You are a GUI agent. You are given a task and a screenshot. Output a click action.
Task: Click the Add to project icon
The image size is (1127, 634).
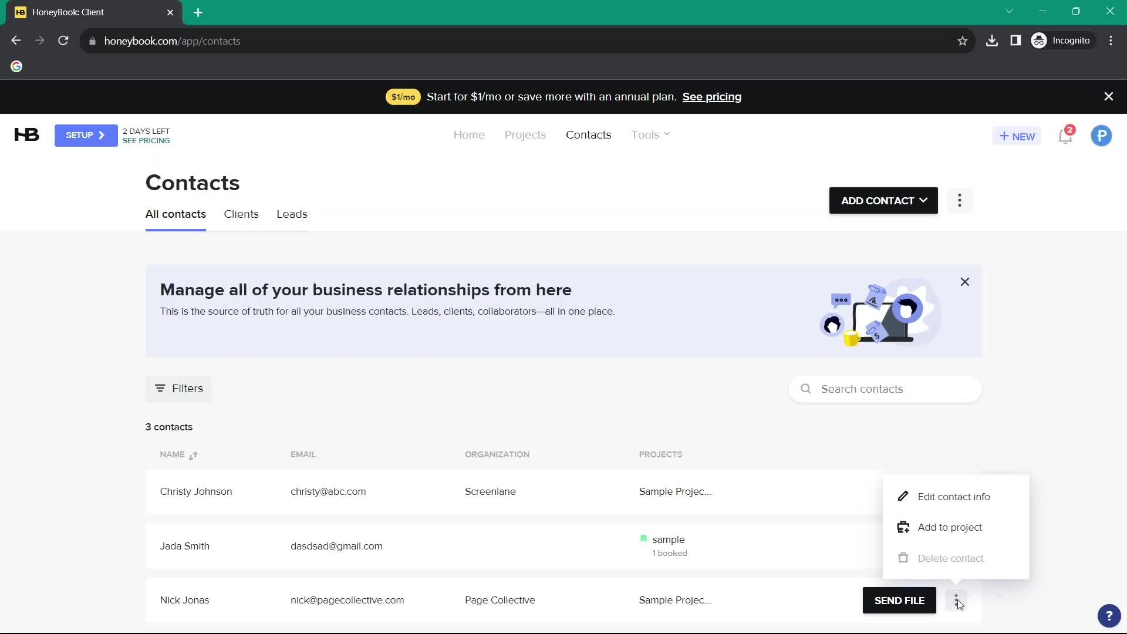point(903,527)
